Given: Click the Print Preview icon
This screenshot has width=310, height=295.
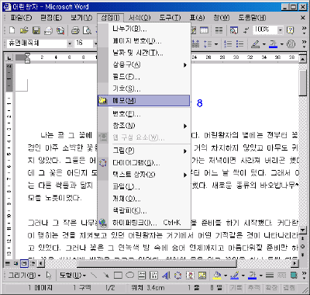Looking at the screenshot, I should [x=87, y=30].
